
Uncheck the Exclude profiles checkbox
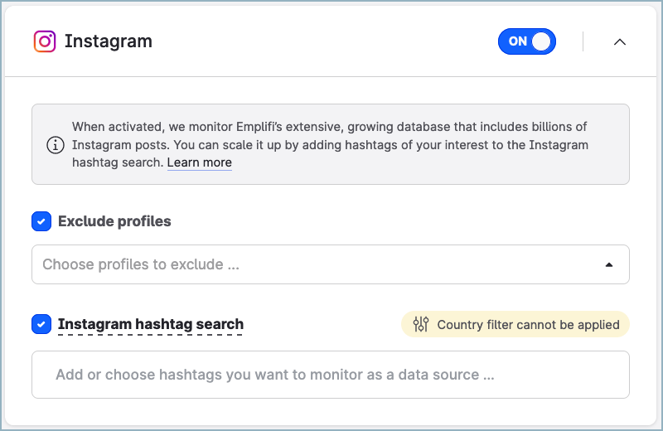pos(41,221)
